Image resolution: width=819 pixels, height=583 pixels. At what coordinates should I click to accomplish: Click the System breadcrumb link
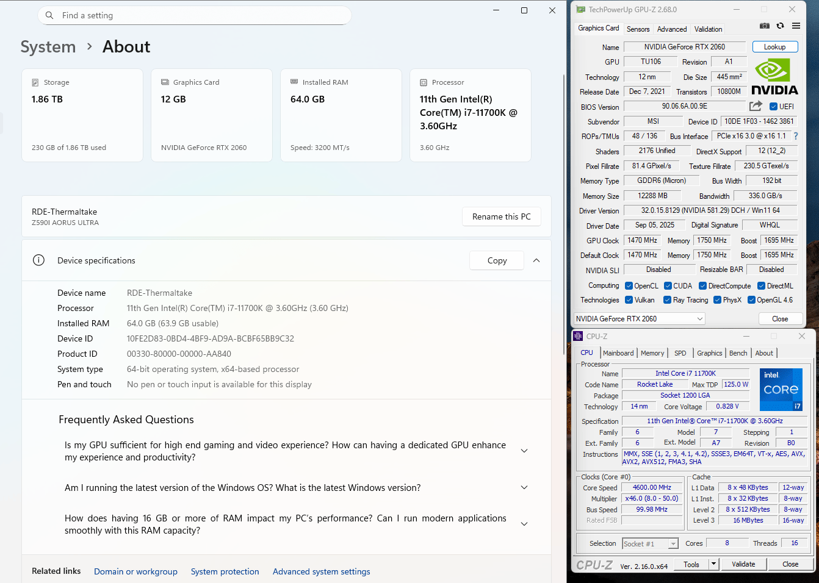coord(48,47)
